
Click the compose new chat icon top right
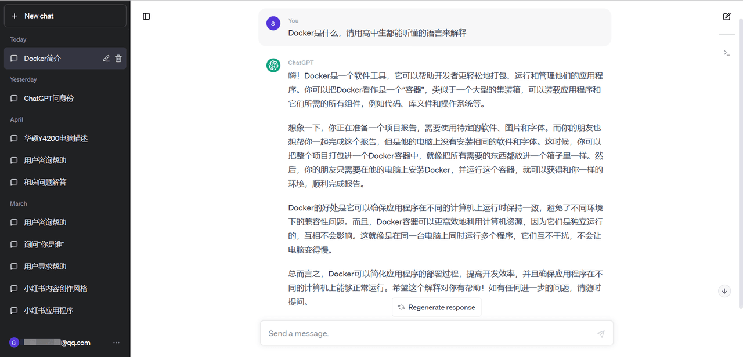click(727, 16)
